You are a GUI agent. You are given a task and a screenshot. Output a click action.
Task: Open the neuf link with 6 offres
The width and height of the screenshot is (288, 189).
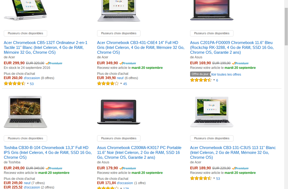(x=120, y=78)
